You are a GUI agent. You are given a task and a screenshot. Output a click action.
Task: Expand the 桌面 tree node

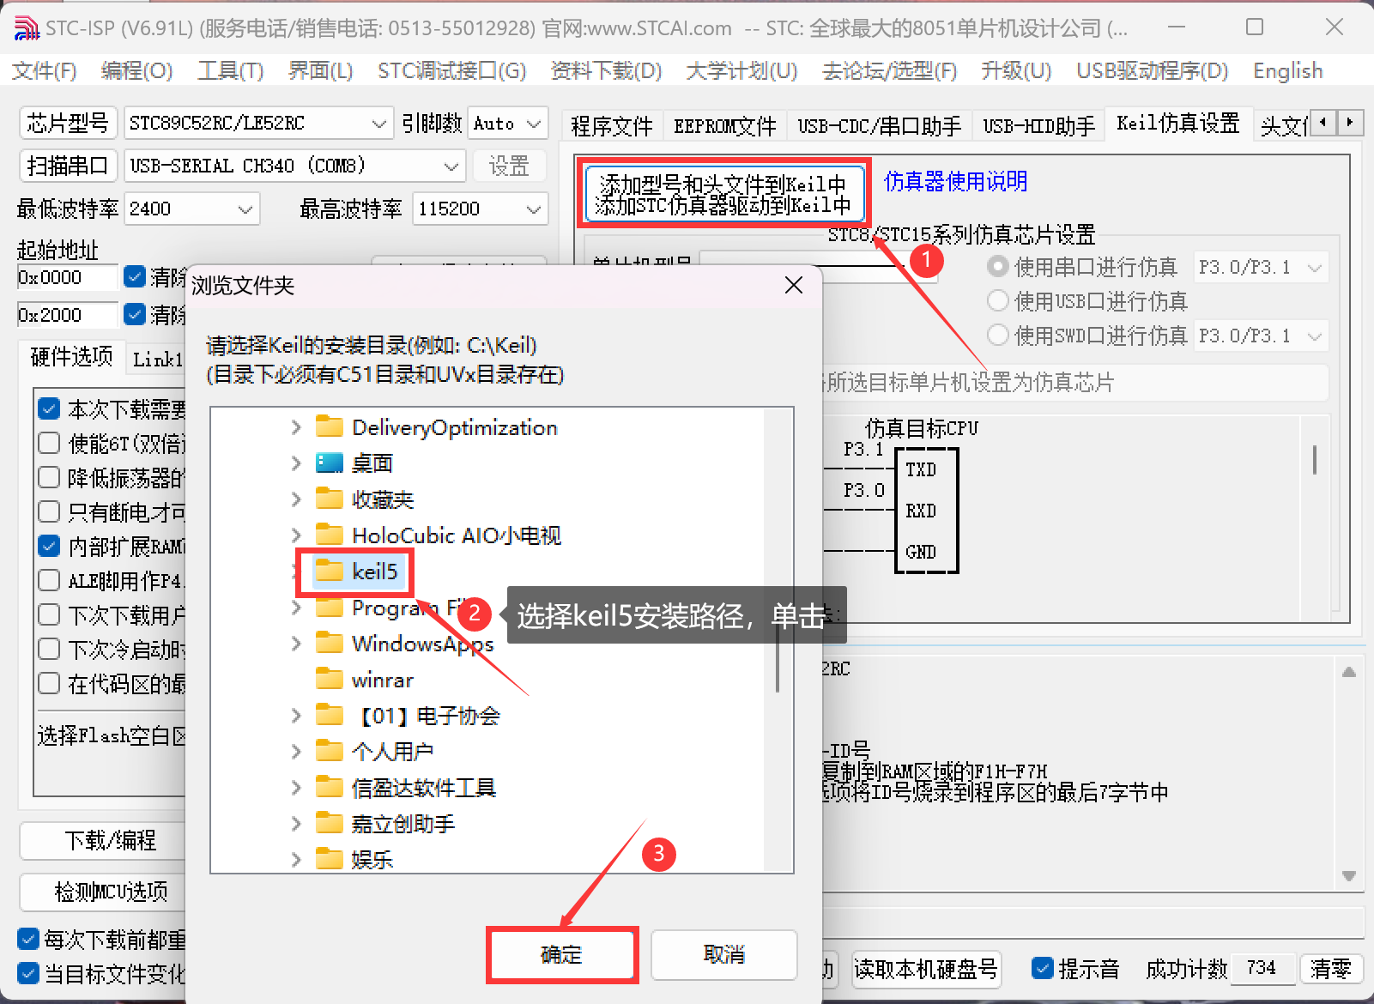296,463
